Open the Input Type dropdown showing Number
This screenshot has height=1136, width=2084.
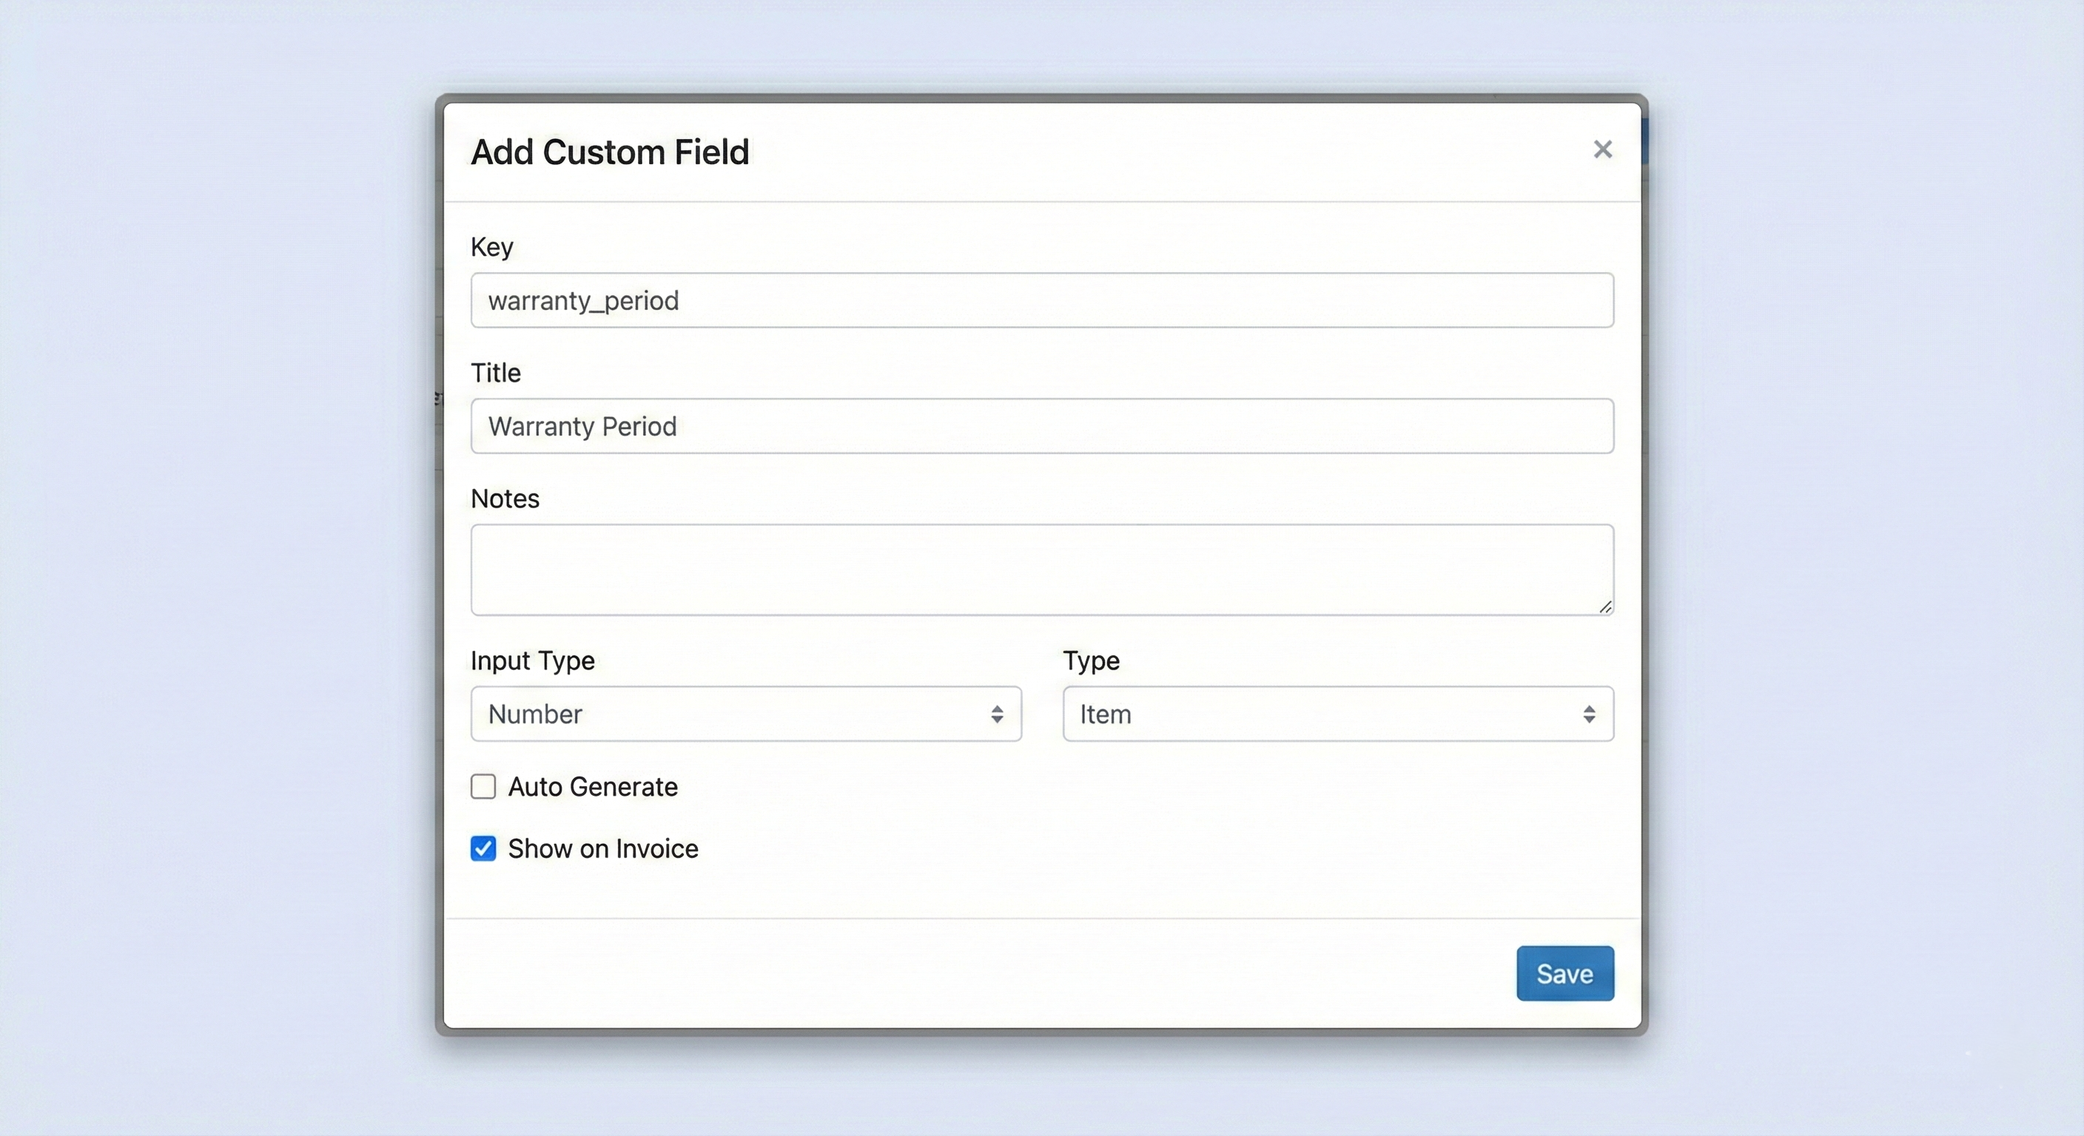745,714
